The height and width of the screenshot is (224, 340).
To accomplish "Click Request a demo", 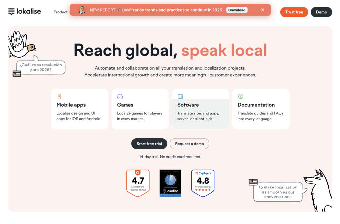I will point(189,144).
